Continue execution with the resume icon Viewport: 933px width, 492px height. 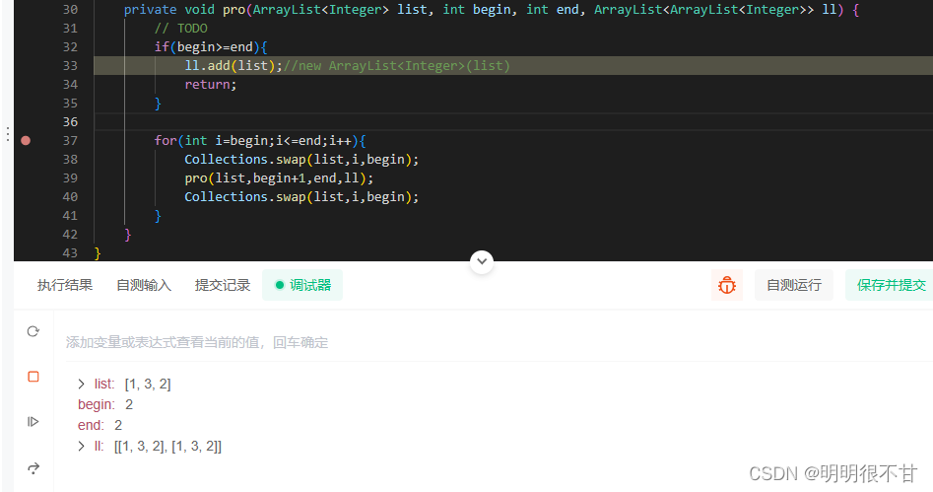coord(33,422)
